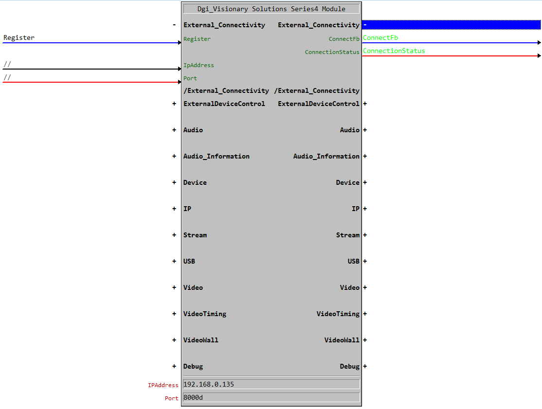Select the ConnectionStatus output signal name

click(394, 51)
